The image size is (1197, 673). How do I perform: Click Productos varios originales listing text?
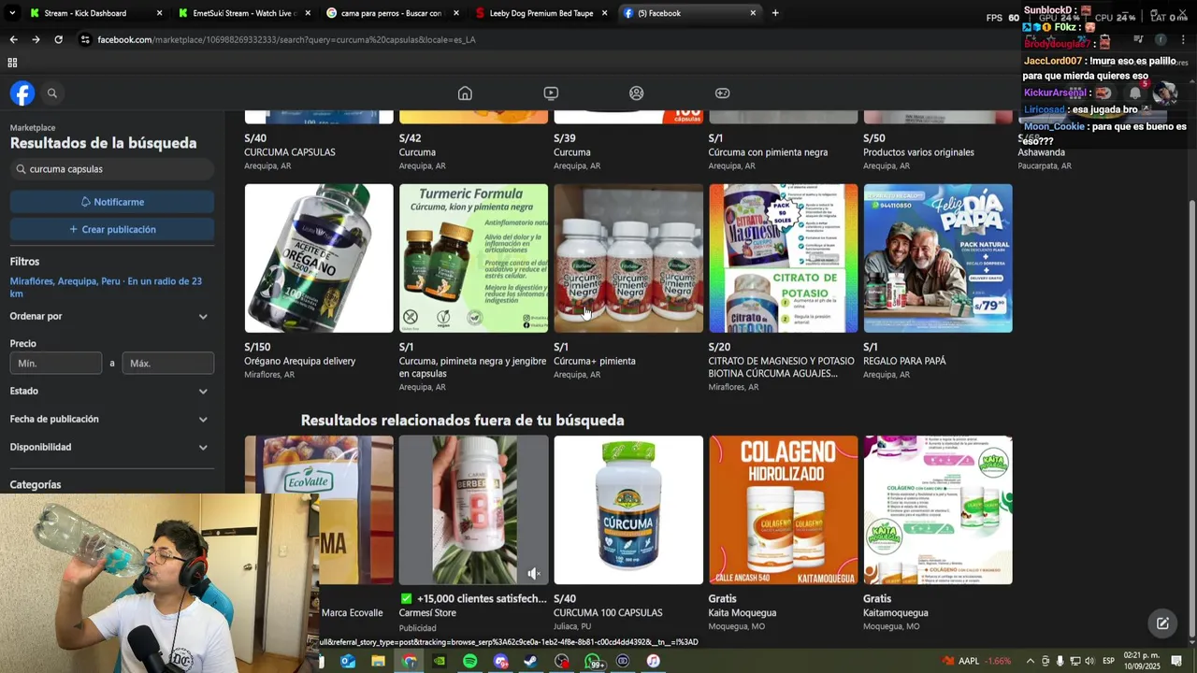(x=918, y=152)
